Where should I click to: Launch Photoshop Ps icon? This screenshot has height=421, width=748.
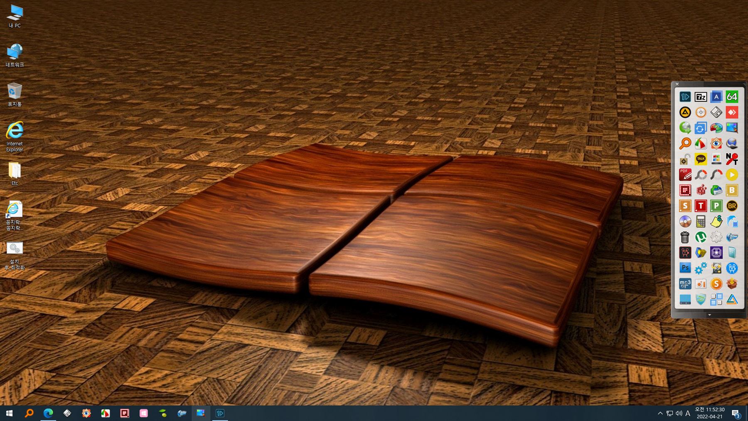point(685,268)
